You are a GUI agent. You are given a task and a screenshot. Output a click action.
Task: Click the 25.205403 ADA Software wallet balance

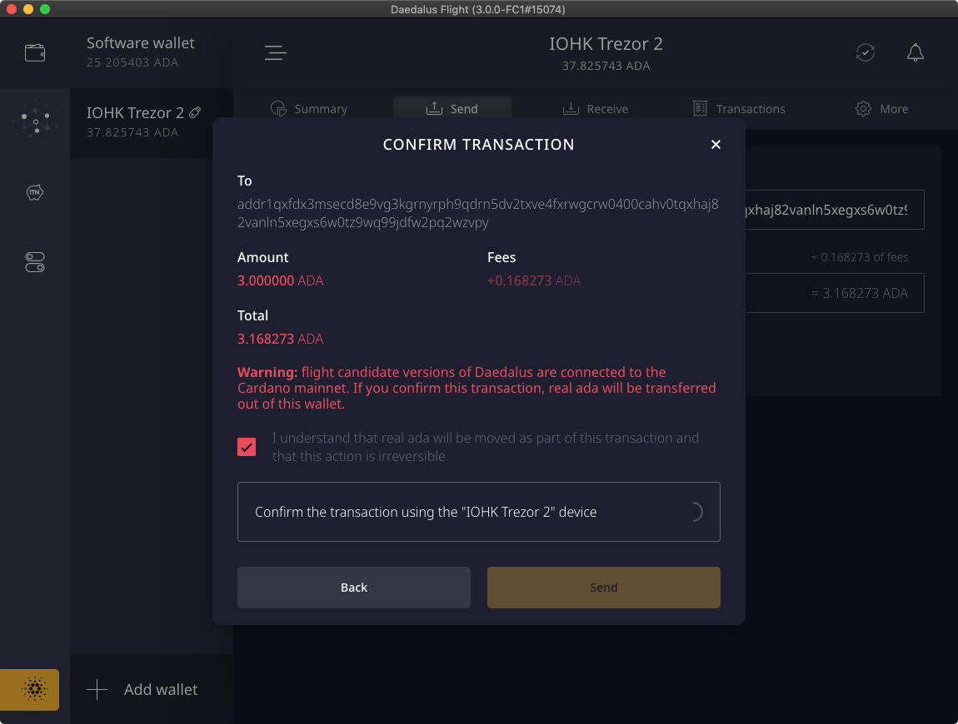click(x=132, y=62)
